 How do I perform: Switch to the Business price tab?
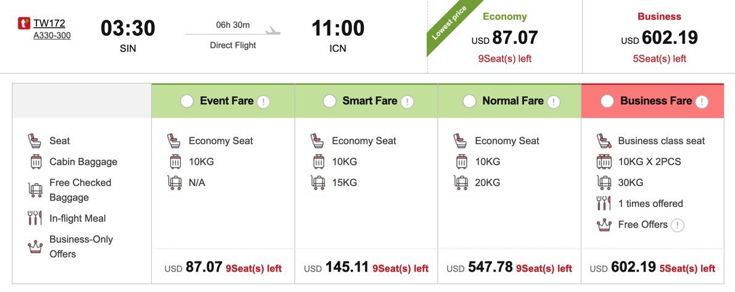click(659, 37)
